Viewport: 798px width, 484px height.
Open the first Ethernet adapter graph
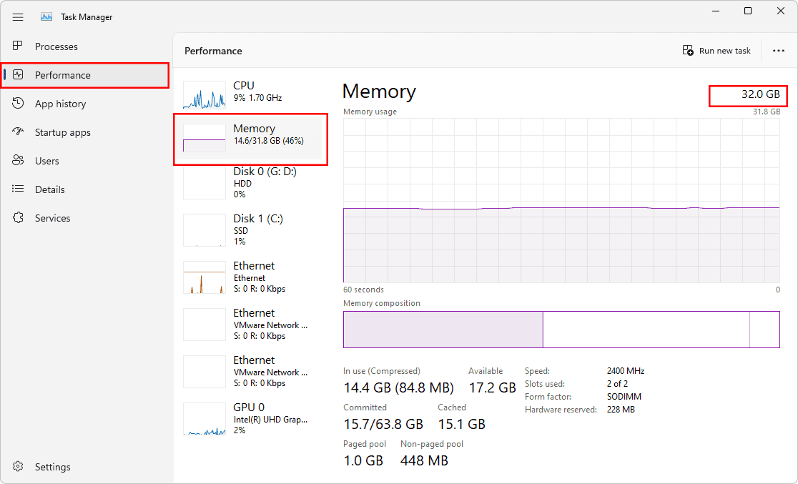point(250,277)
